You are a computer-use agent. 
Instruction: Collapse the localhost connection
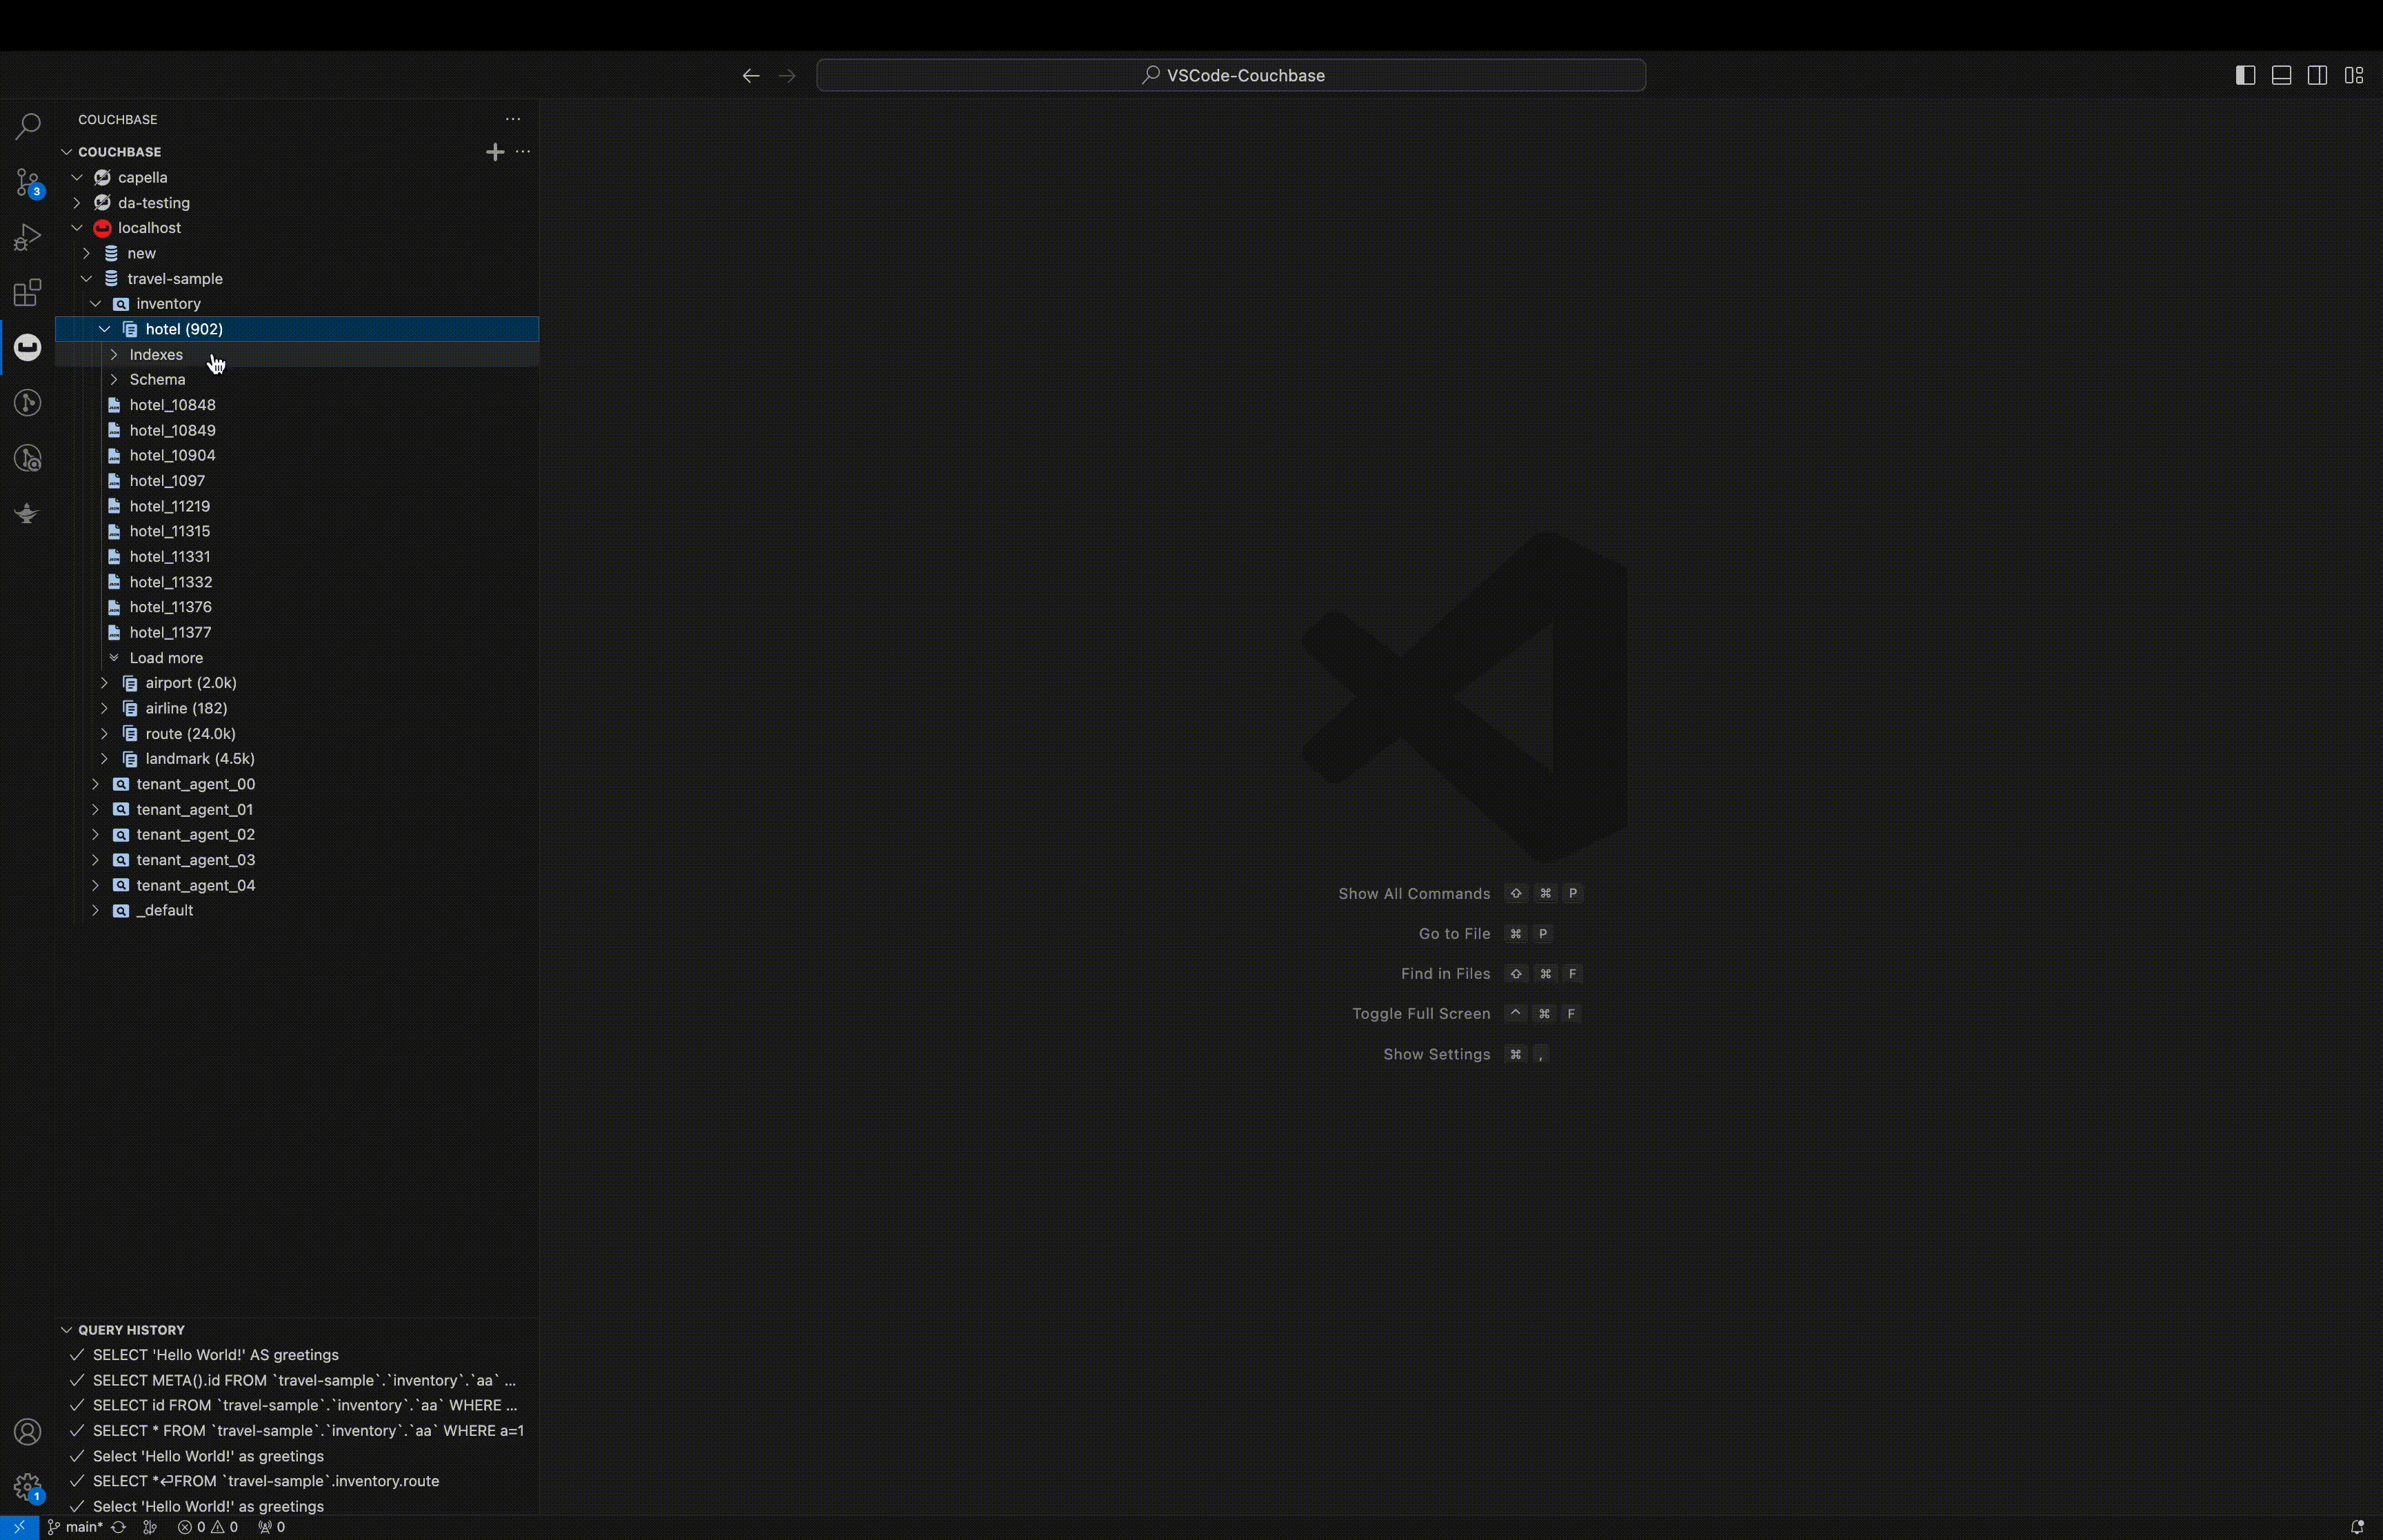tap(77, 228)
